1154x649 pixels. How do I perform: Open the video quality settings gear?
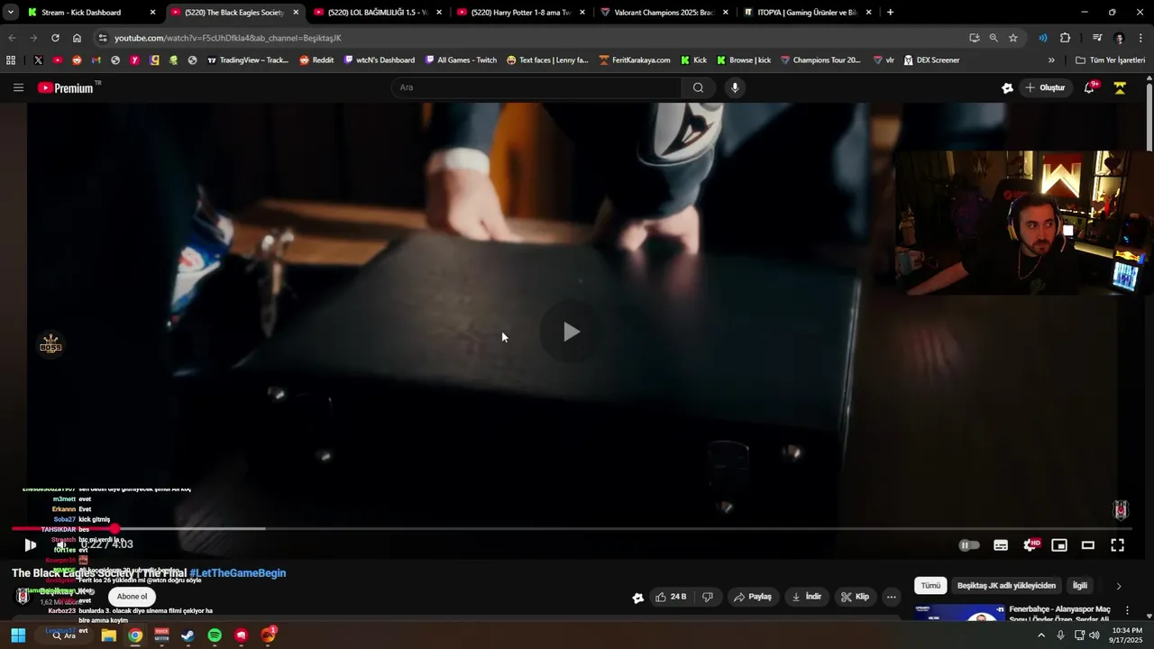(1031, 544)
